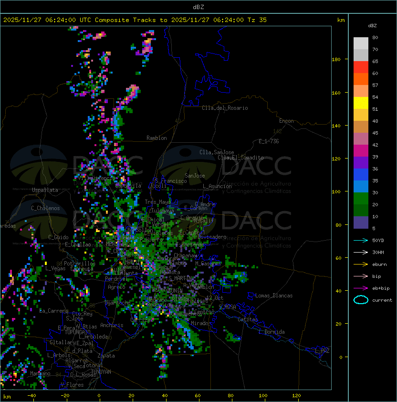
Task: Select the slate 10–5 dBZ legend swatch
Action: point(361,222)
